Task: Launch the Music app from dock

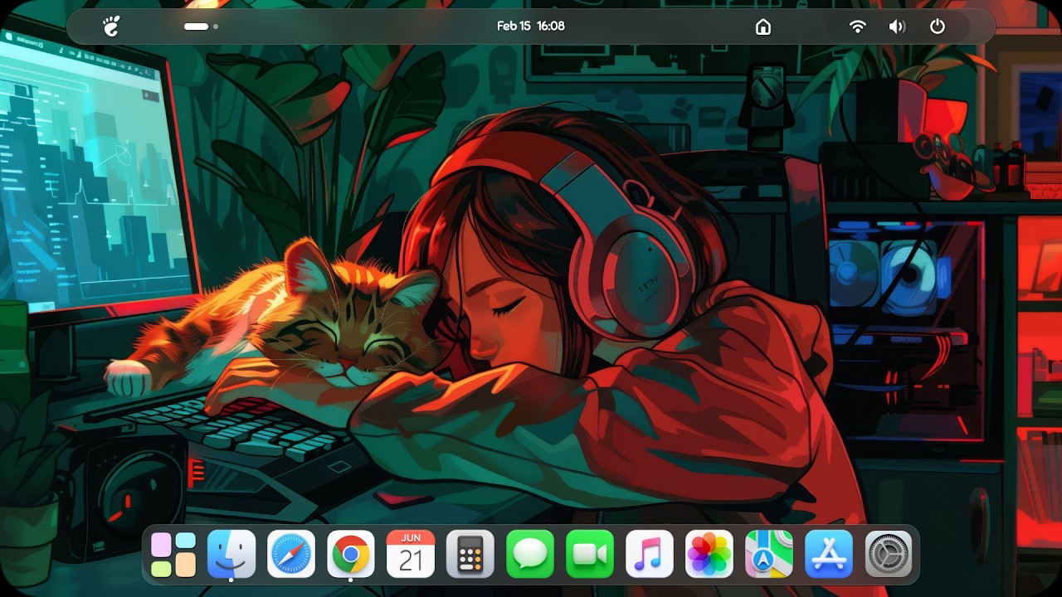Action: [x=650, y=554]
